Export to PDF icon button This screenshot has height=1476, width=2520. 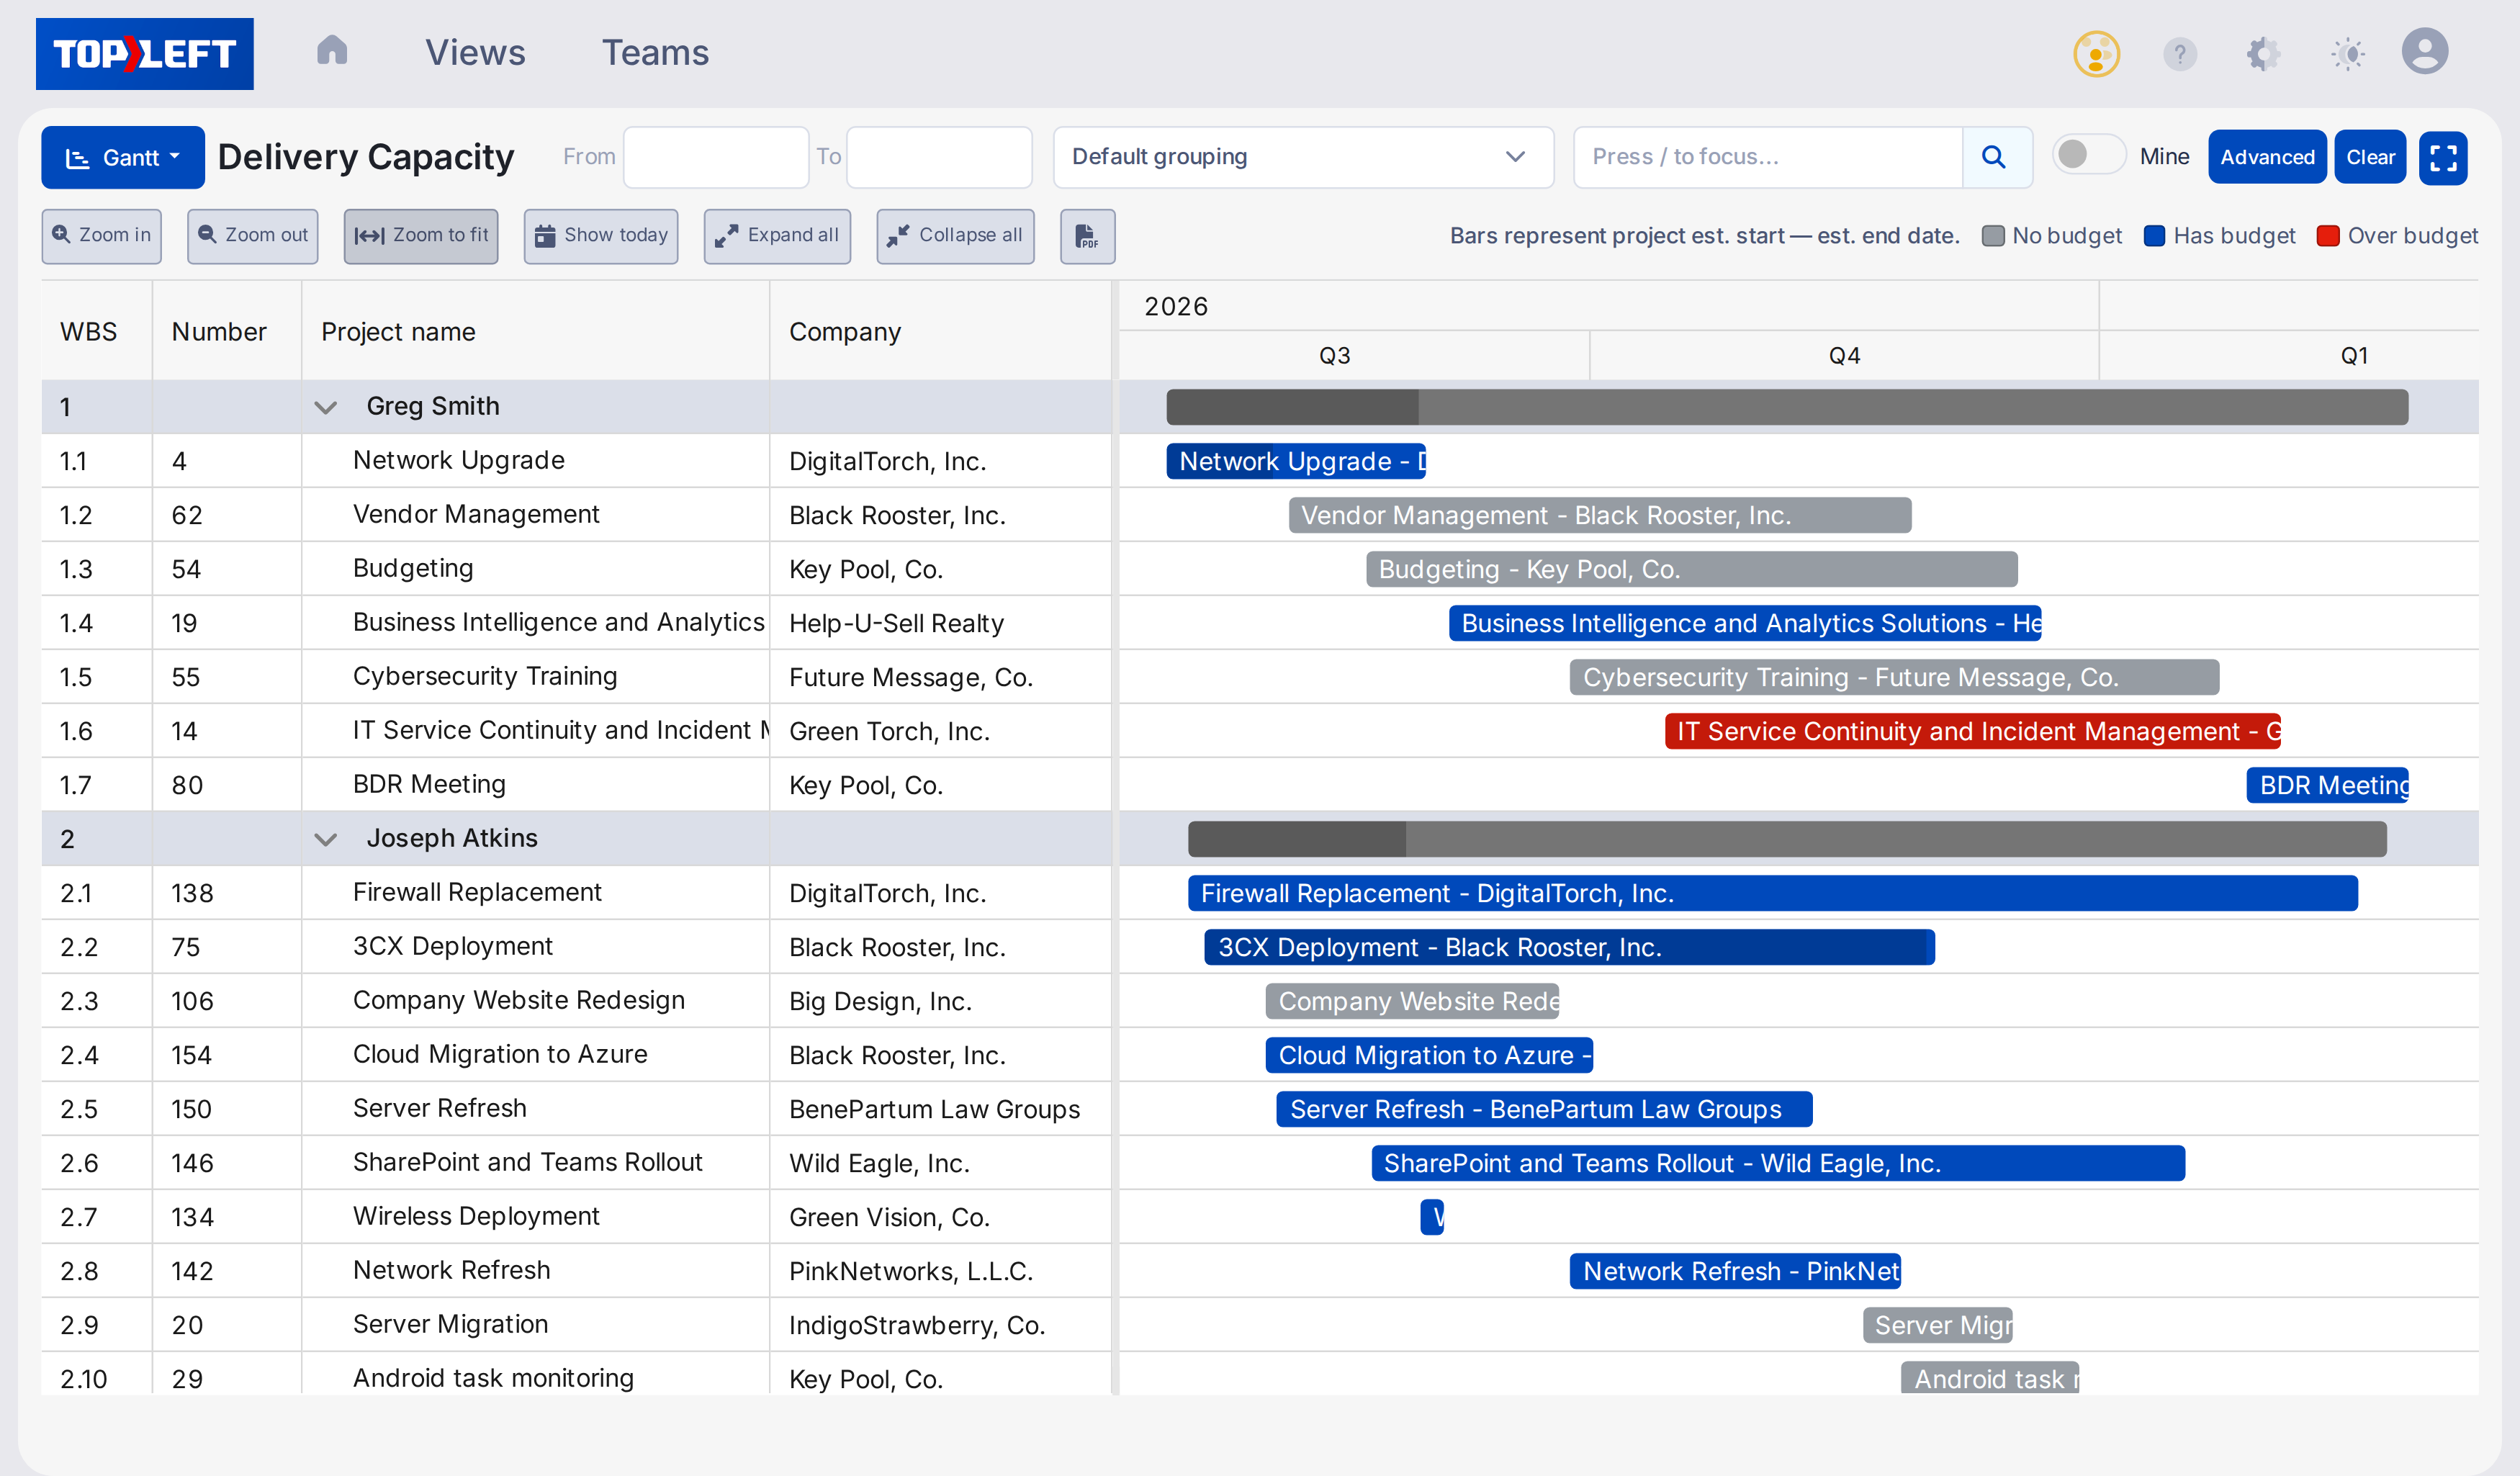[1087, 236]
